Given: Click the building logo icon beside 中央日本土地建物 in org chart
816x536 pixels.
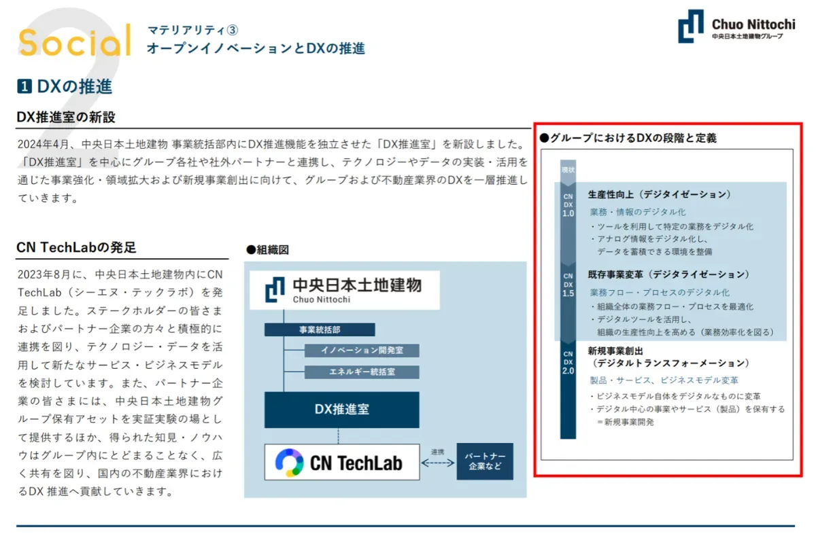Looking at the screenshot, I should [x=274, y=289].
